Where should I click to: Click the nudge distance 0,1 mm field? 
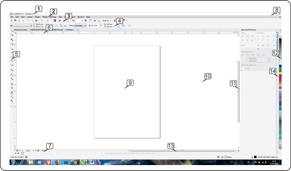click(x=95, y=25)
